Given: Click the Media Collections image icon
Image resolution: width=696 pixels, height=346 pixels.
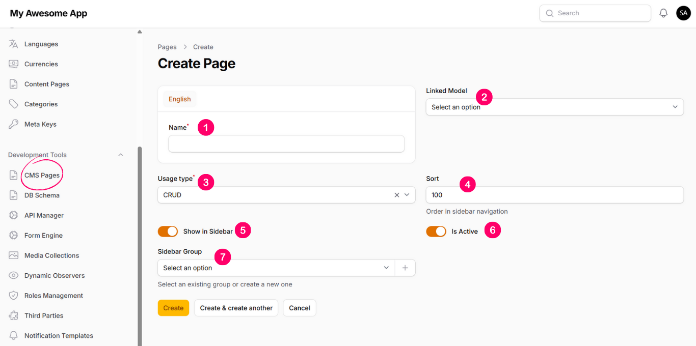Looking at the screenshot, I should (14, 255).
